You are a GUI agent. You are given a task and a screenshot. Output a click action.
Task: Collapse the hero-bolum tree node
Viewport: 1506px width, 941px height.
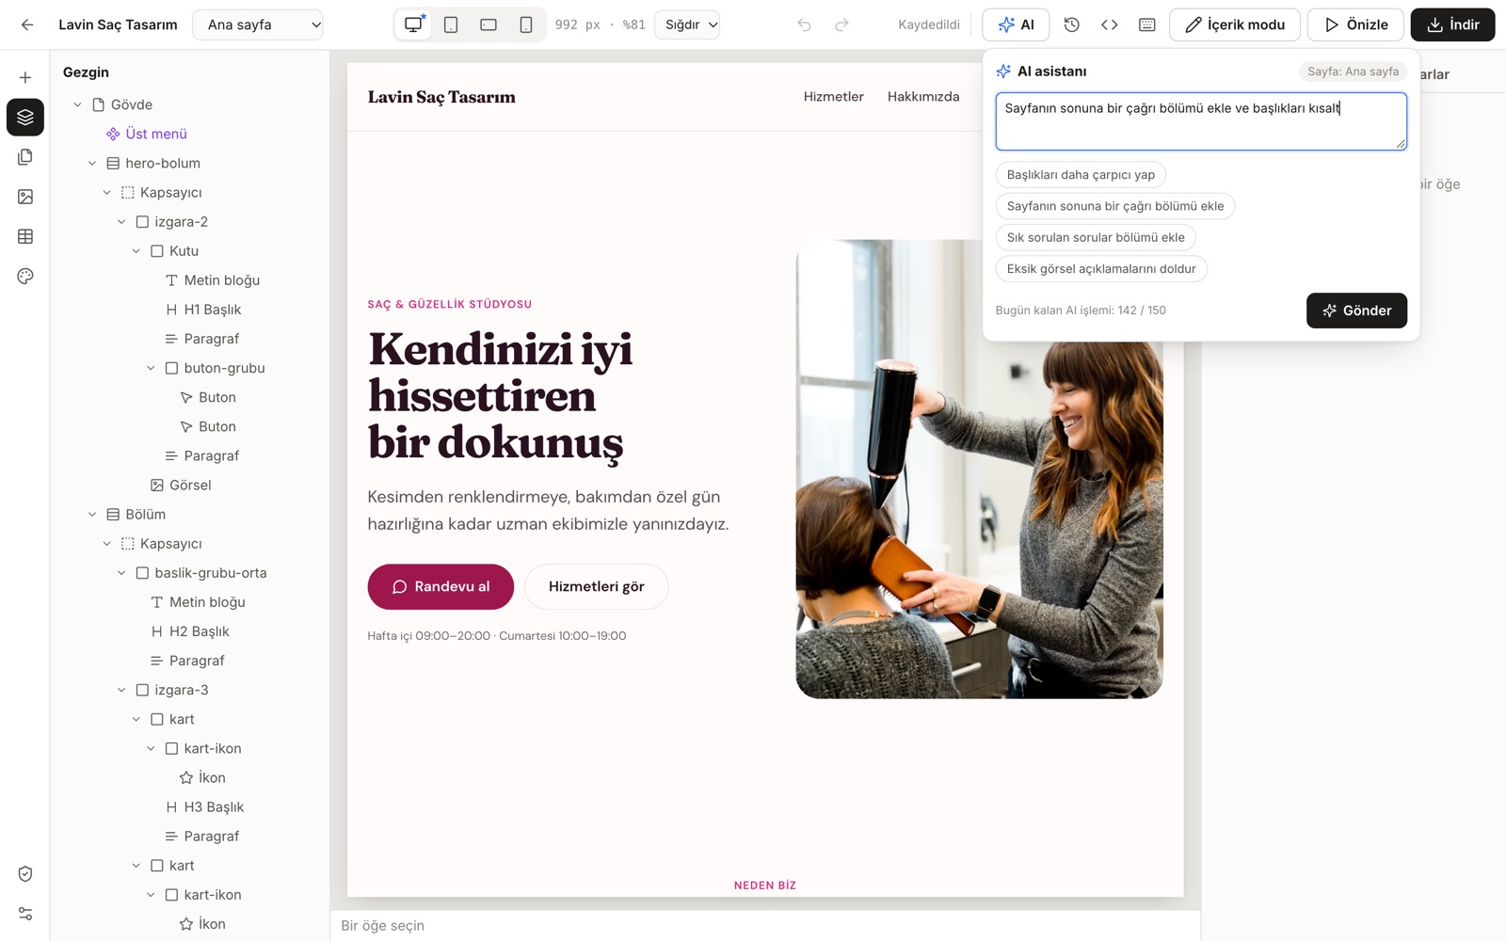(x=92, y=163)
